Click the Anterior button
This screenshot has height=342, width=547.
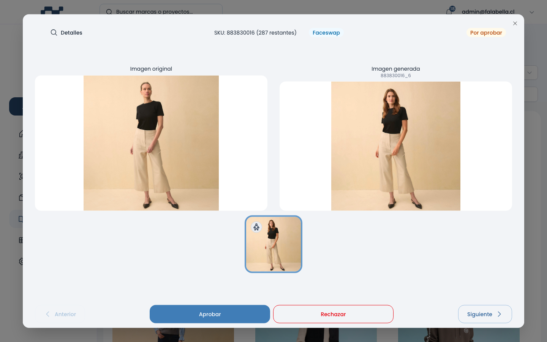pyautogui.click(x=60, y=314)
